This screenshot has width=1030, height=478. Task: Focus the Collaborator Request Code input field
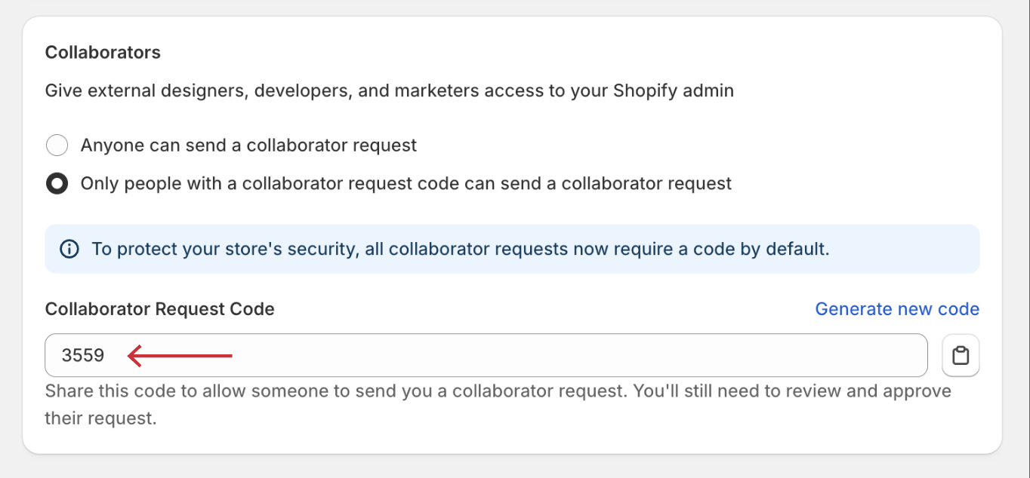tap(486, 355)
